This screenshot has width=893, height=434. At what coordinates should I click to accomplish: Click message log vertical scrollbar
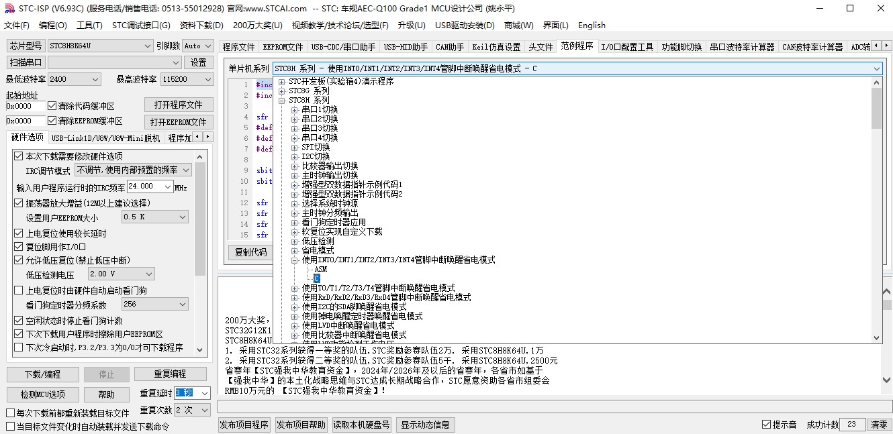point(886,337)
